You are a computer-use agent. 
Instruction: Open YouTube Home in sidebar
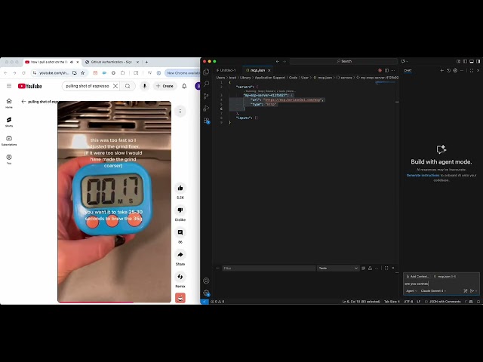(x=9, y=103)
